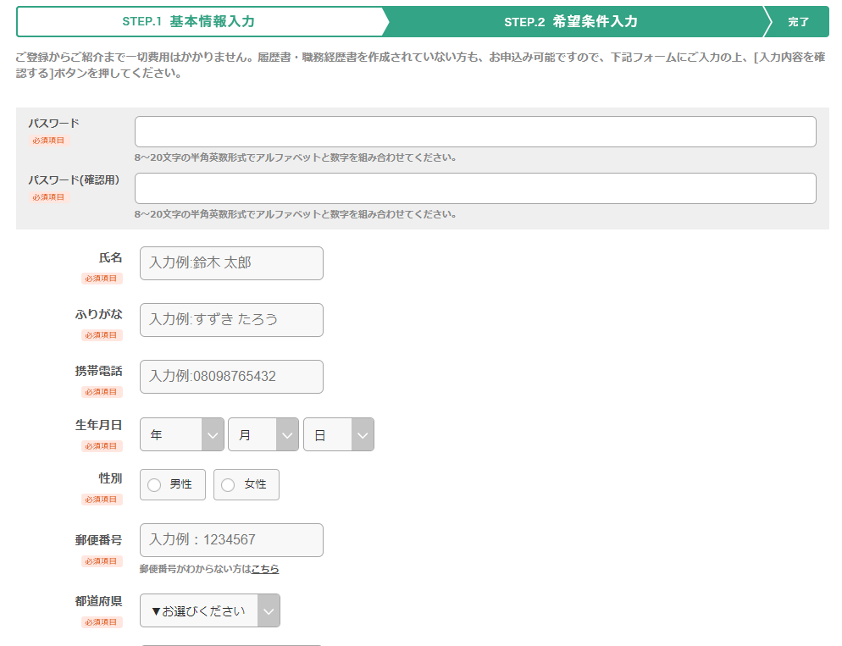The image size is (842, 646).
Task: Click the 日 dropdown arrow icon
Action: click(362, 433)
